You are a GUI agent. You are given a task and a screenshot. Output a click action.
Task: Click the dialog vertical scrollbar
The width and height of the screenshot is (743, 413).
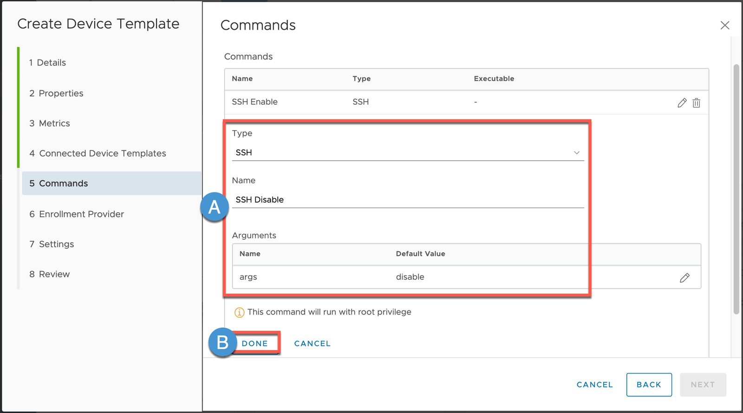point(736,190)
